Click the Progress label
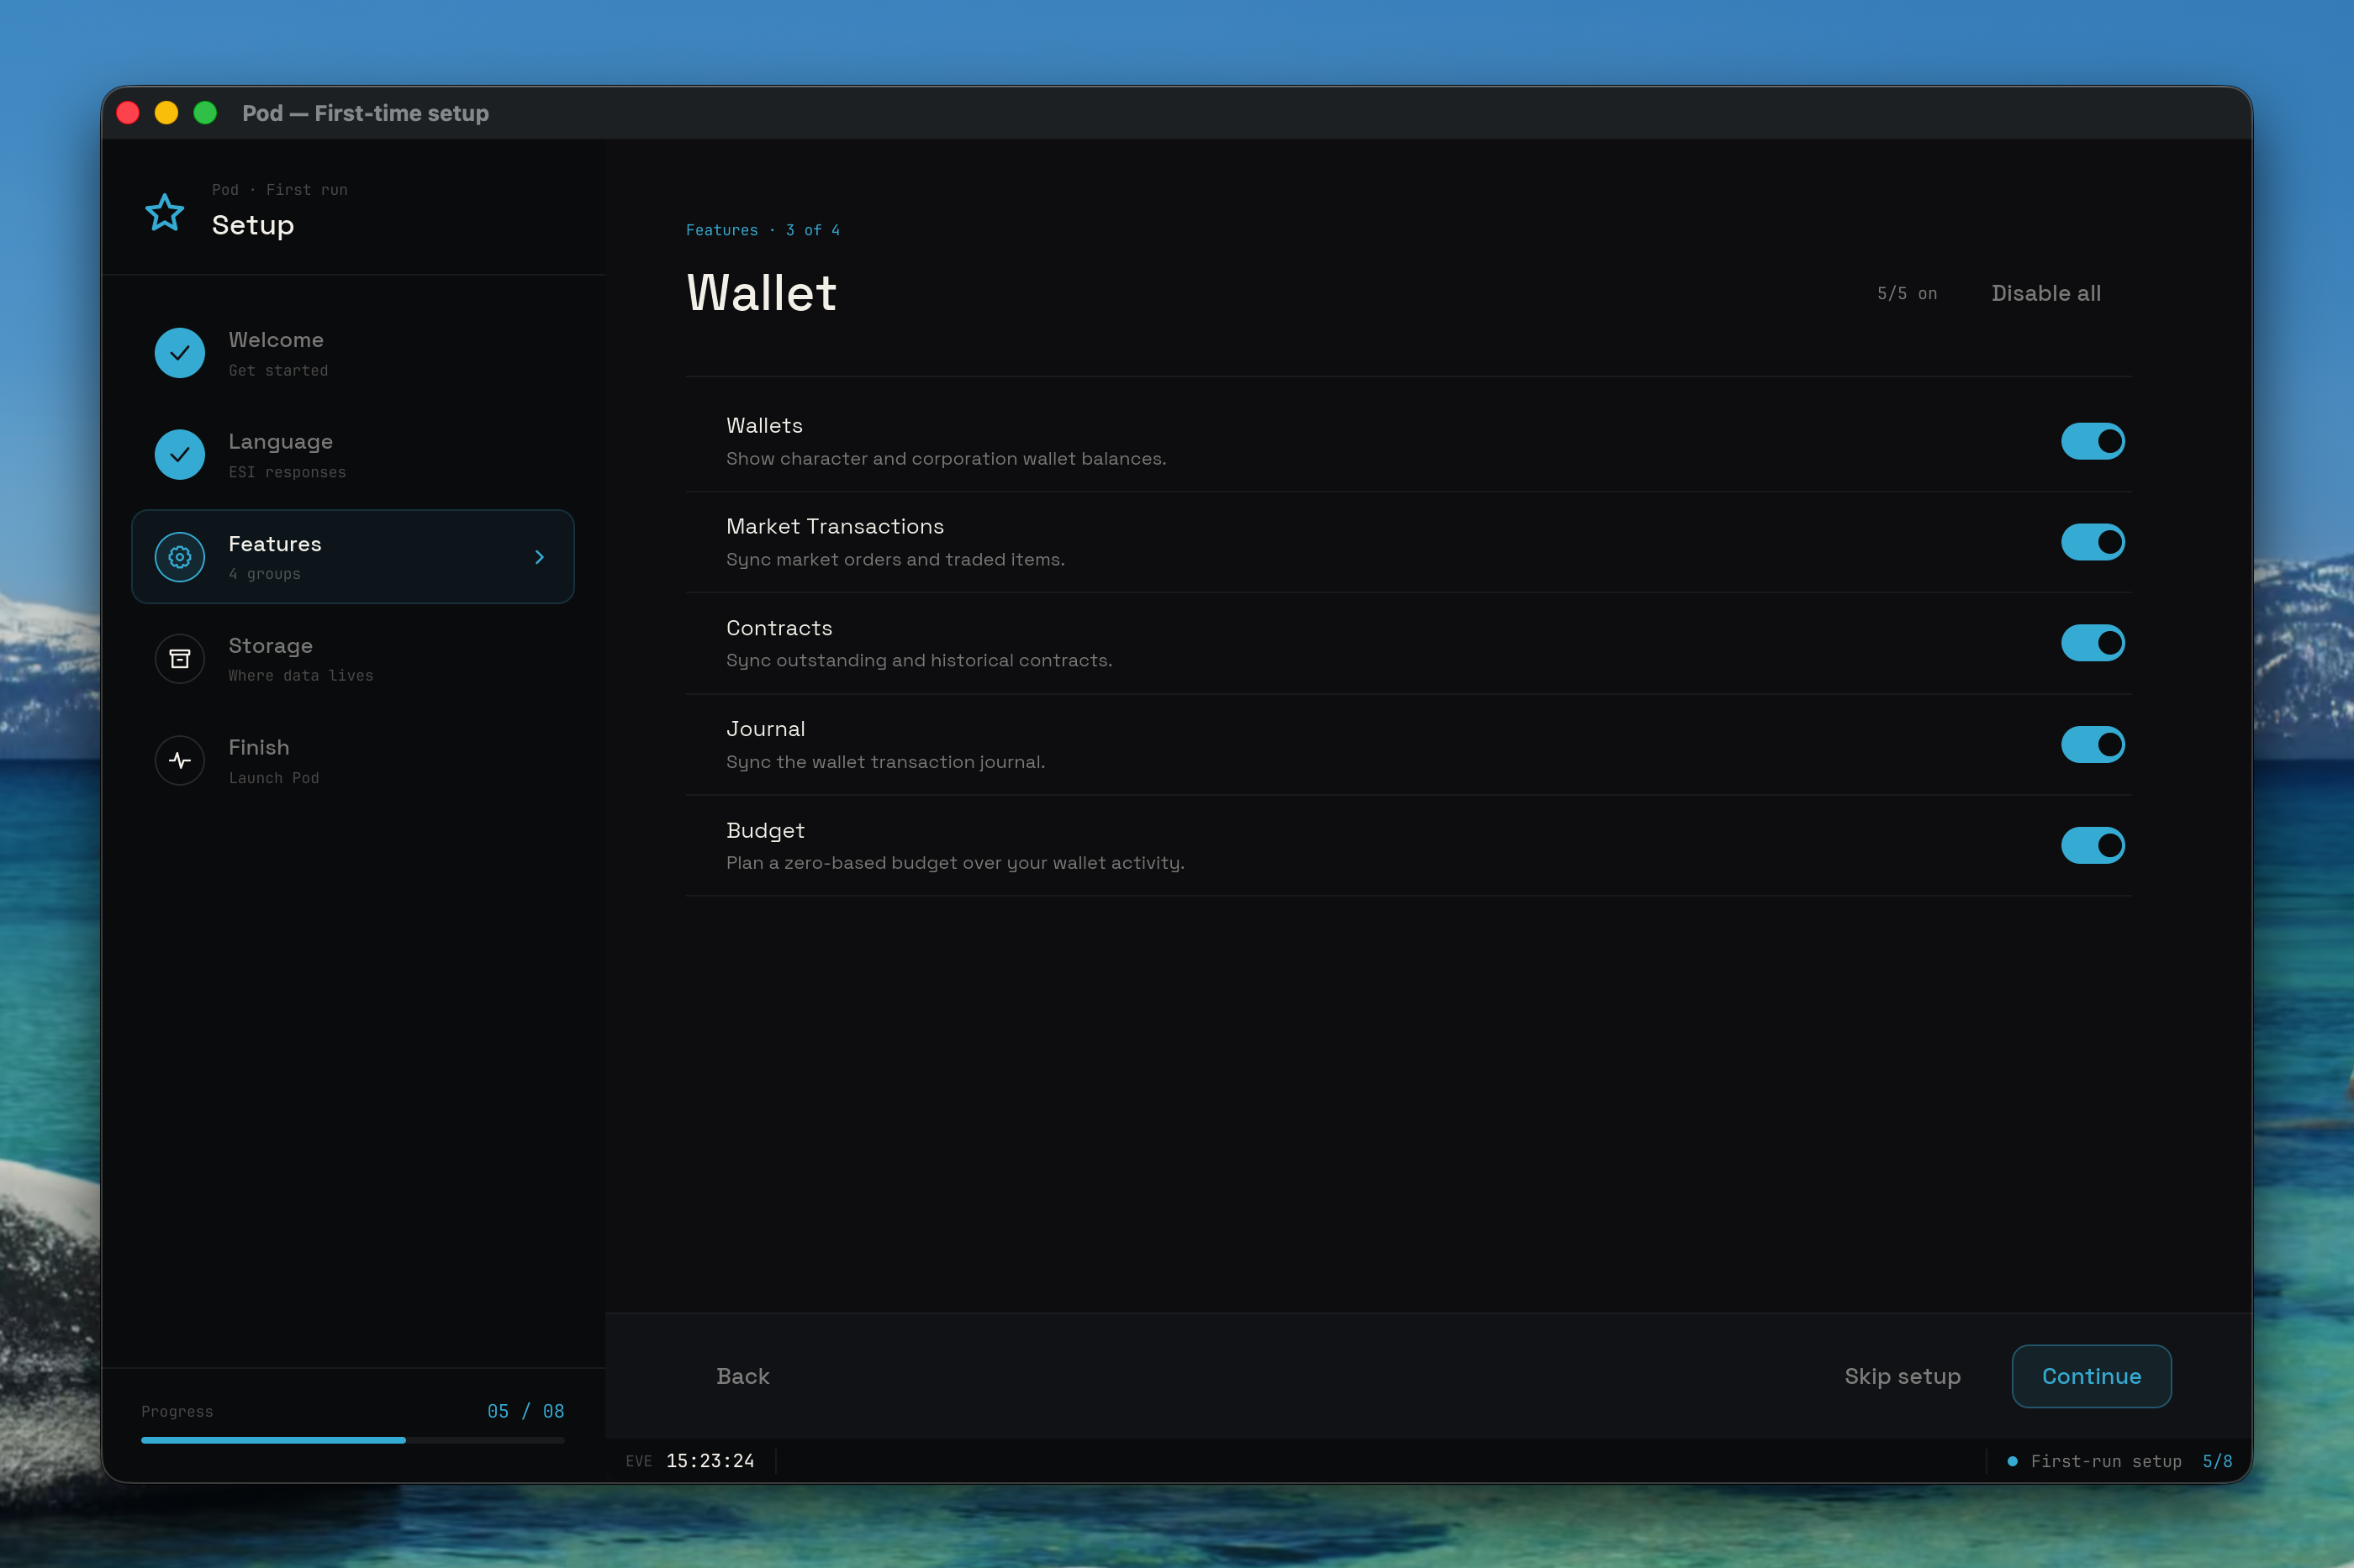This screenshot has height=1568, width=2354. (x=177, y=1411)
